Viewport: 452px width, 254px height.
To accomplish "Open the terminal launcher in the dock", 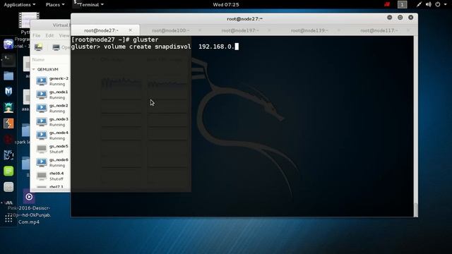I will pyautogui.click(x=8, y=60).
